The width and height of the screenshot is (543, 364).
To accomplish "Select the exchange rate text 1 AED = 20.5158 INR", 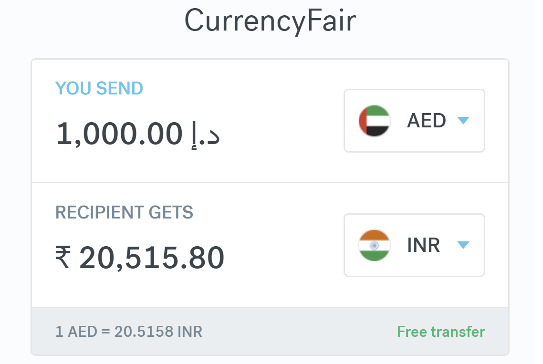I will pyautogui.click(x=129, y=331).
